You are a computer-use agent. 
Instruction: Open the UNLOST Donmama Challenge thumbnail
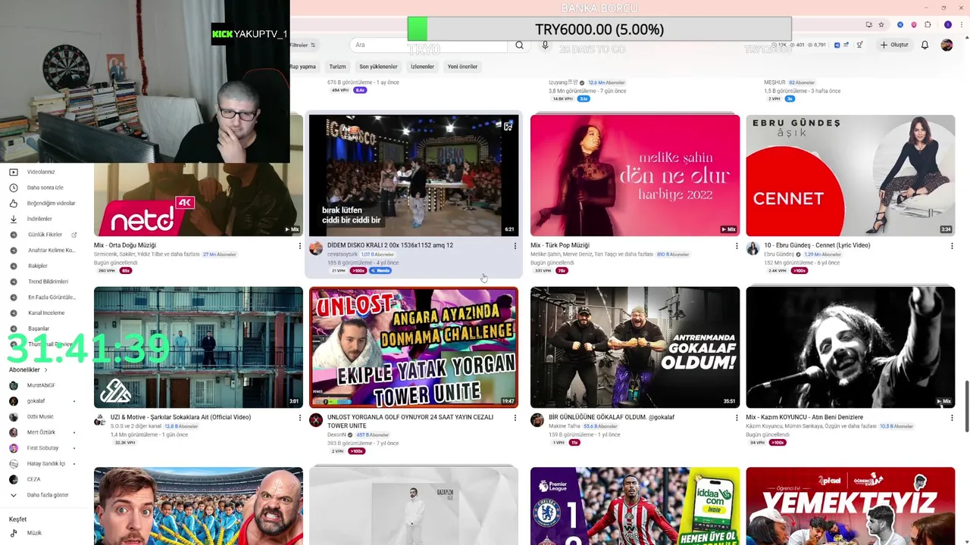coord(414,347)
